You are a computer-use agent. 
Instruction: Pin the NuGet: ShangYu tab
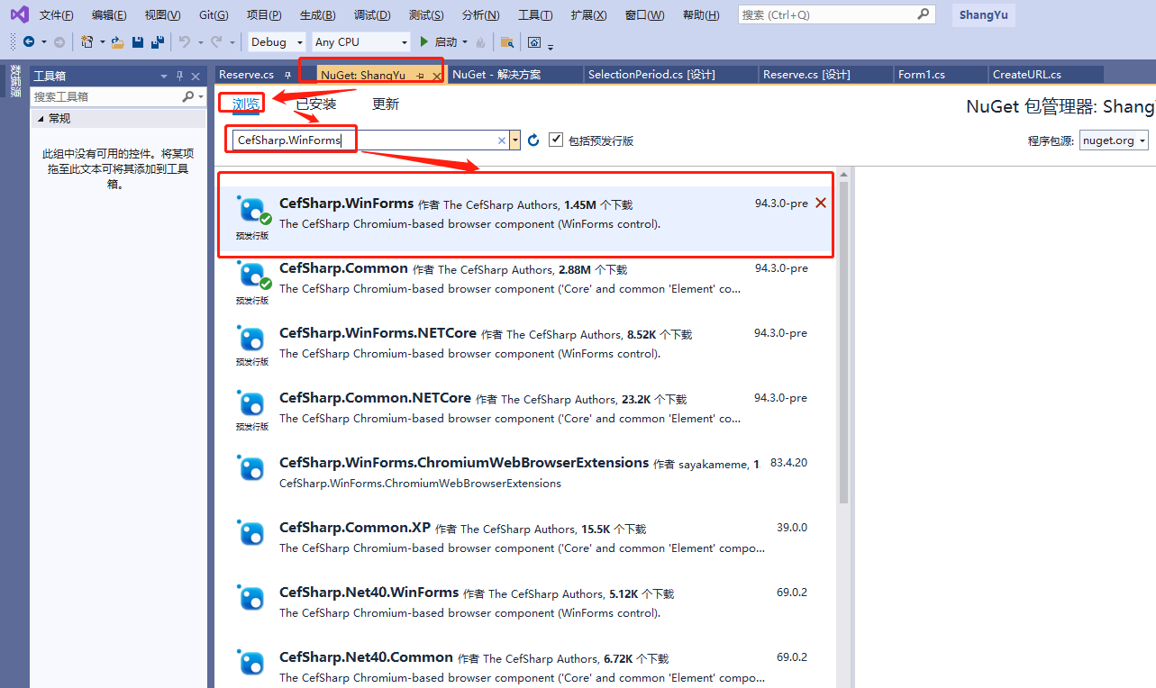pyautogui.click(x=421, y=76)
